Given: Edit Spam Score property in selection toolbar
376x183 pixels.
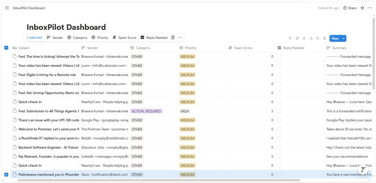Looking at the screenshot, I should [125, 37].
